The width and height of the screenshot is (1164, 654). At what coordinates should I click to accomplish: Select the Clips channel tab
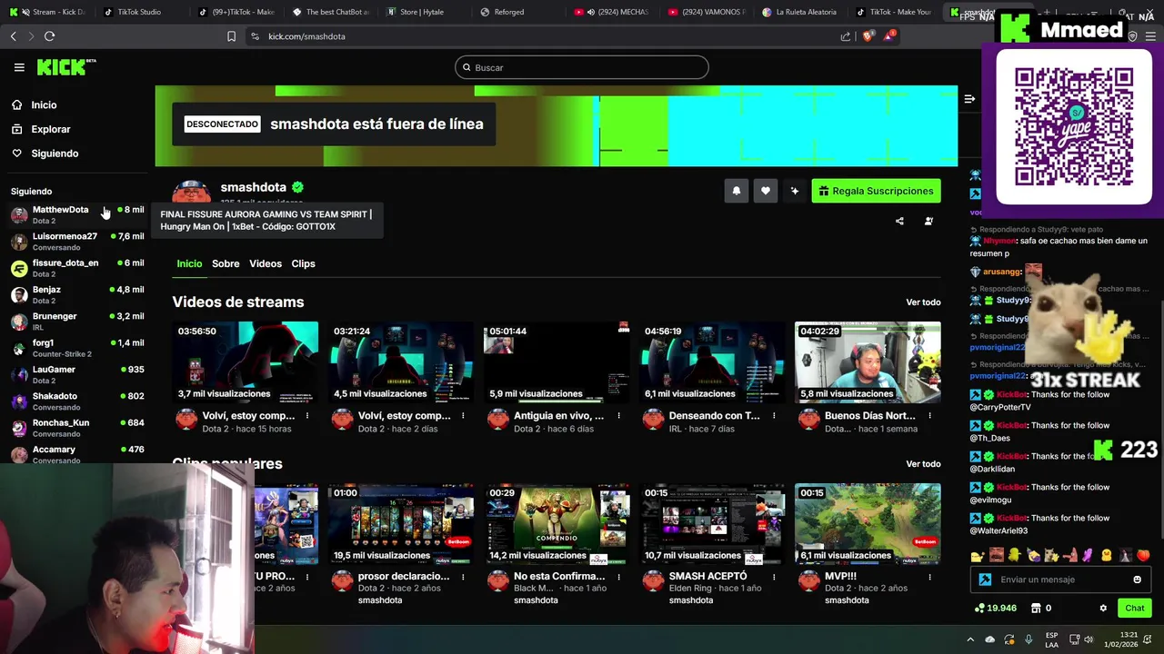point(303,263)
